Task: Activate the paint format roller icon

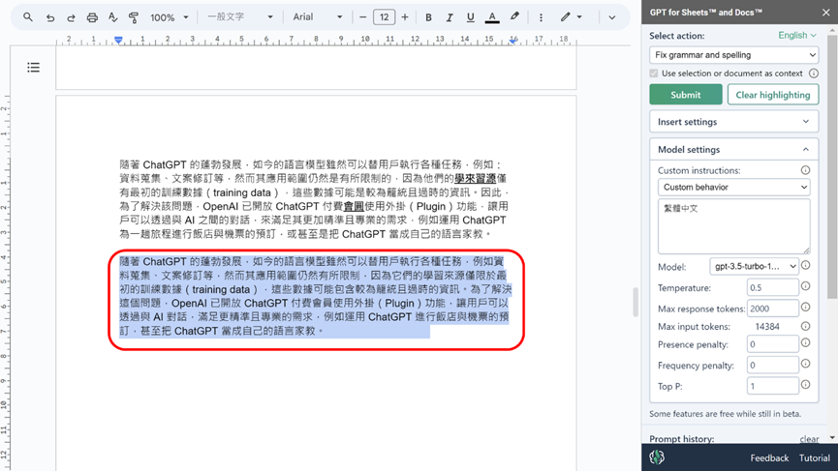Action: [x=134, y=17]
